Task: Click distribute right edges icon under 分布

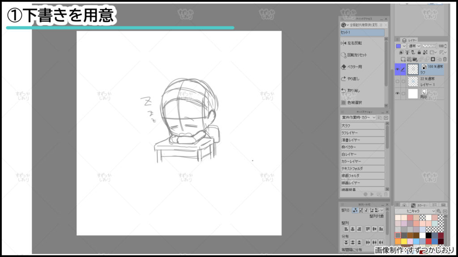Action: [381, 242]
